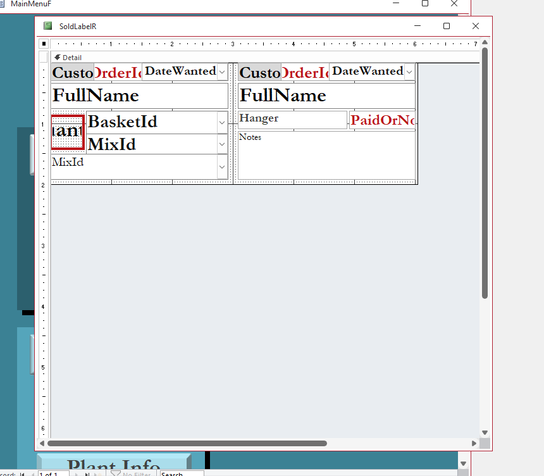Click the horizontal scrollbar of SoldLabelR

190,443
